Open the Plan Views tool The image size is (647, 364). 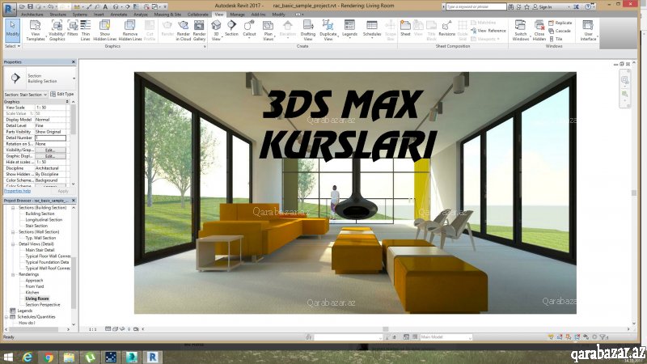(x=269, y=31)
